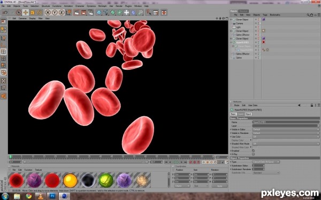
Task: Click Apply in the Coordinates panel
Action: point(219,186)
